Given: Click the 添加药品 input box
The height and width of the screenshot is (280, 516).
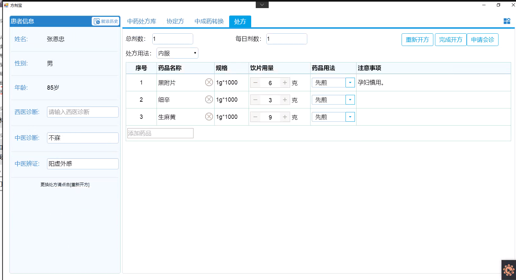Looking at the screenshot, I should tap(160, 133).
